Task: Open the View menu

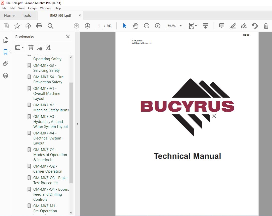Action: tap(21, 8)
